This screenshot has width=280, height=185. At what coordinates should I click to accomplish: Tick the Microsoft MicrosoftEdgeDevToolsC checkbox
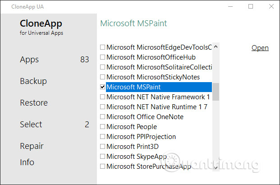[x=102, y=47]
